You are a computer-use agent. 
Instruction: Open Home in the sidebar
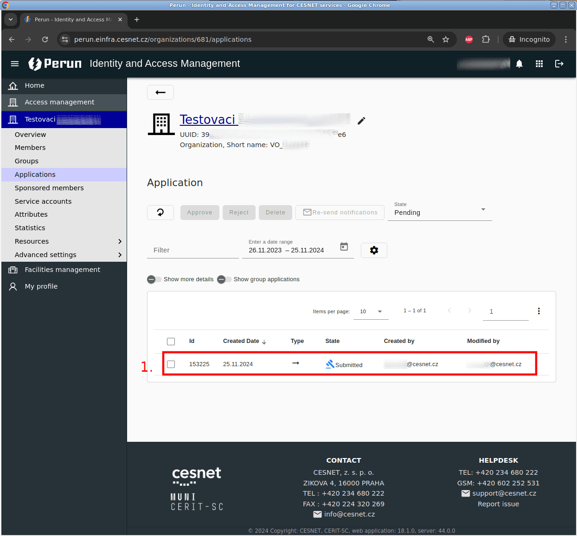(x=64, y=85)
